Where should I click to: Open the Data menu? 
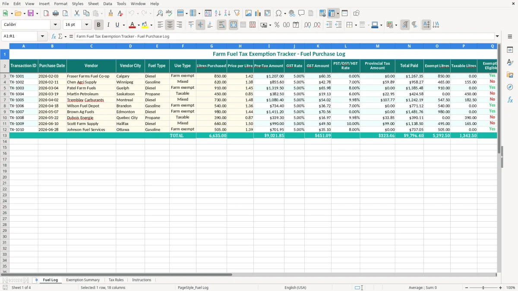point(107,3)
